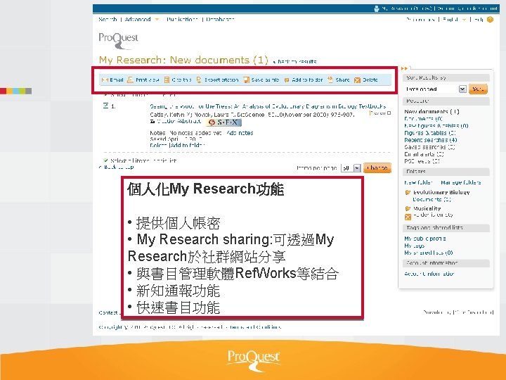Click Manage folders link
The width and height of the screenshot is (506, 380).
(460, 182)
